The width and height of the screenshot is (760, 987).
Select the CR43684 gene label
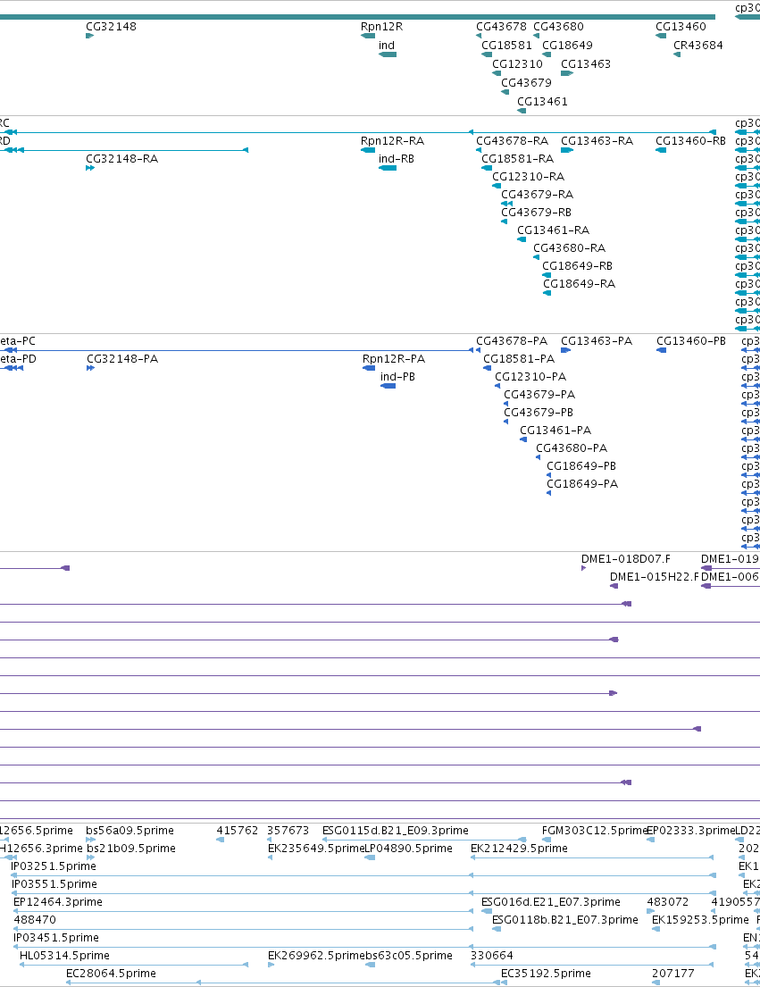[x=698, y=46]
